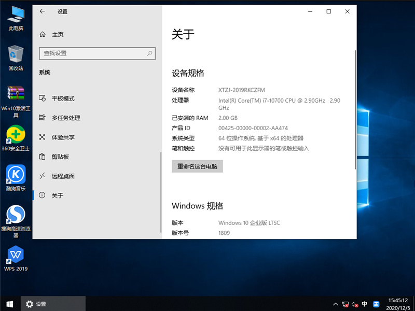Open the 此电脑 desktop icon
Screen dimensions: 415x311
pyautogui.click(x=16, y=18)
